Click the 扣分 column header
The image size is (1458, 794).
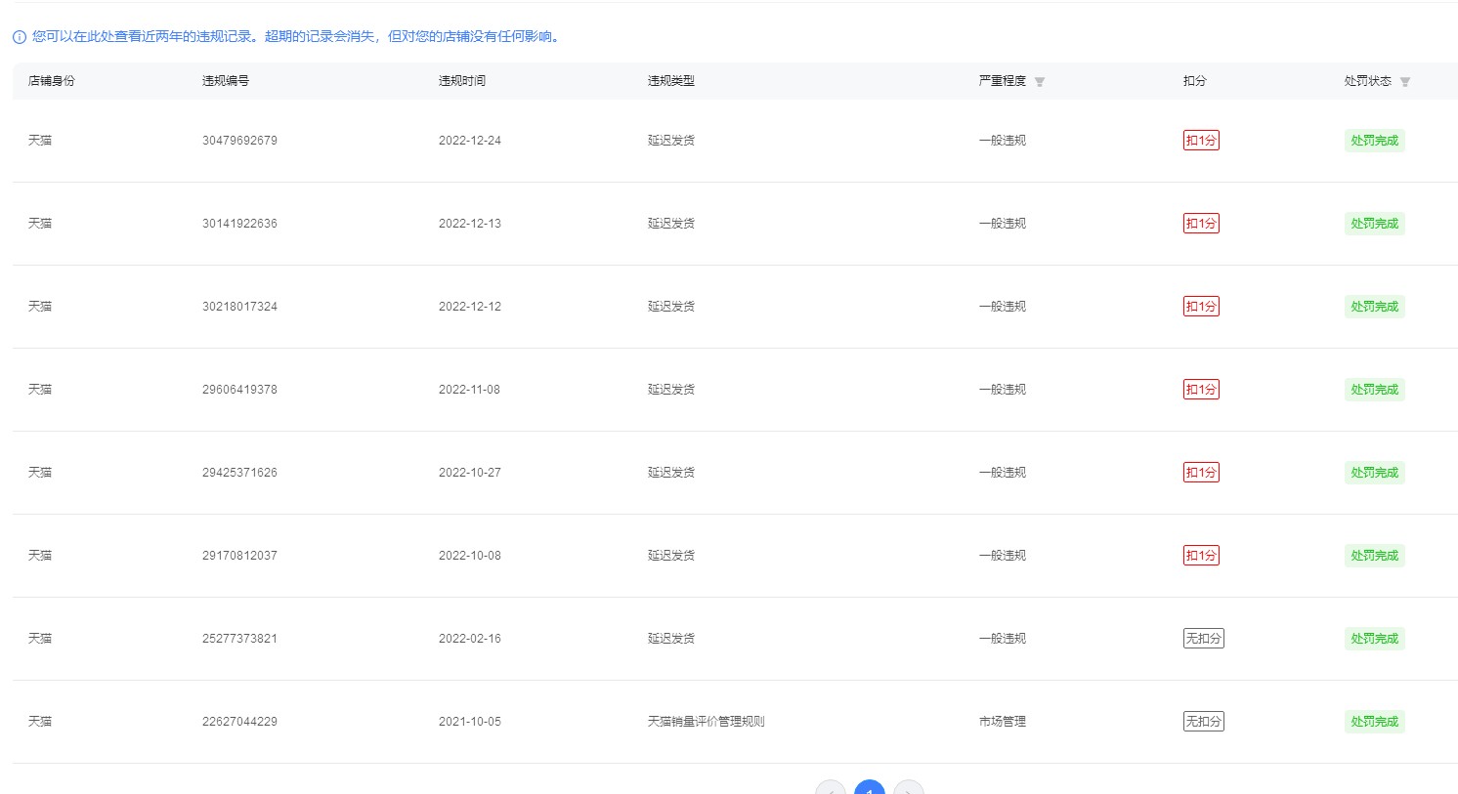(x=1195, y=81)
